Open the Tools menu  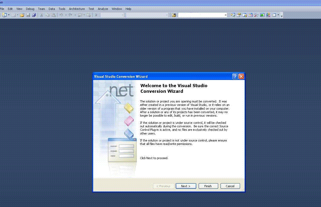[62, 9]
